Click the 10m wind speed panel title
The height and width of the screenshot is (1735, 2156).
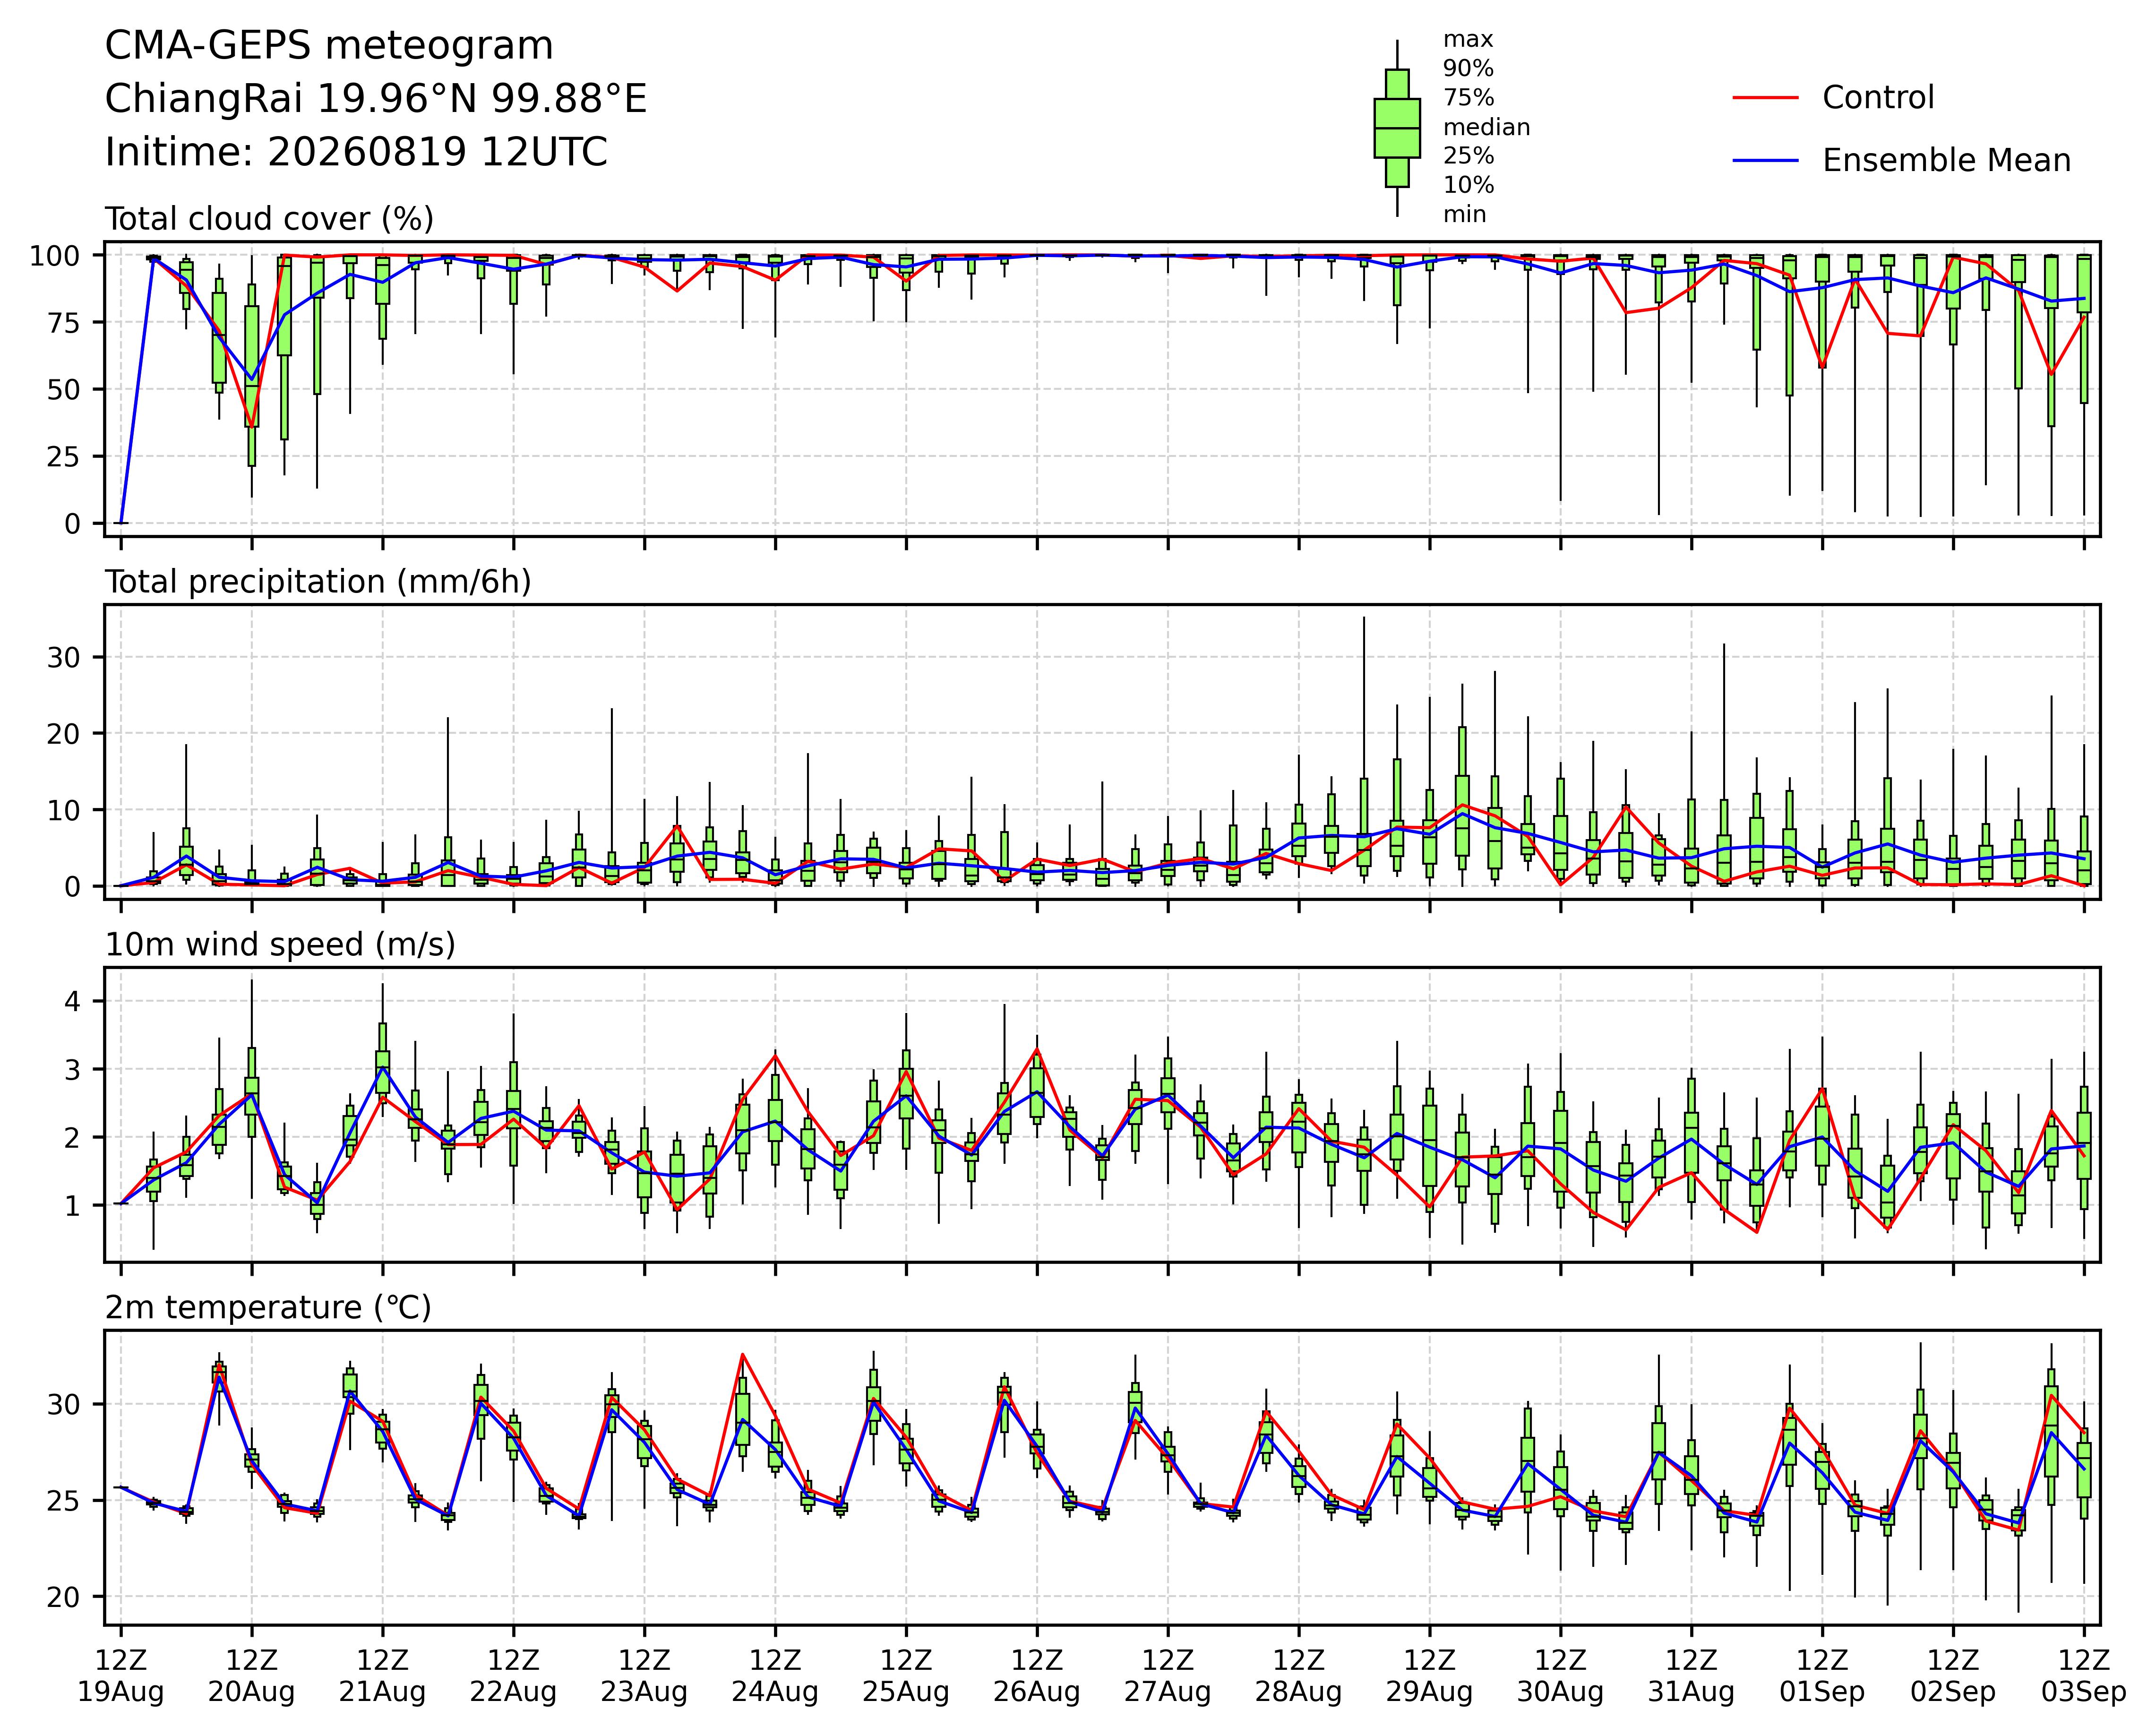(280, 945)
